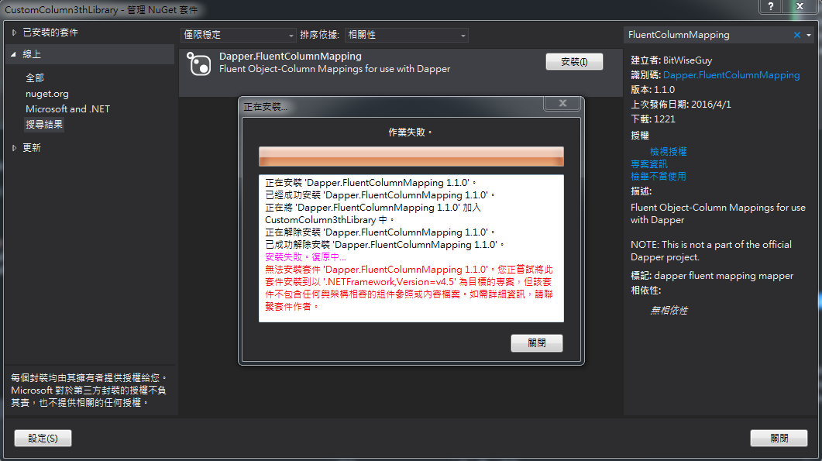Select 全部 under online sources
This screenshot has height=461, width=822.
(x=35, y=78)
